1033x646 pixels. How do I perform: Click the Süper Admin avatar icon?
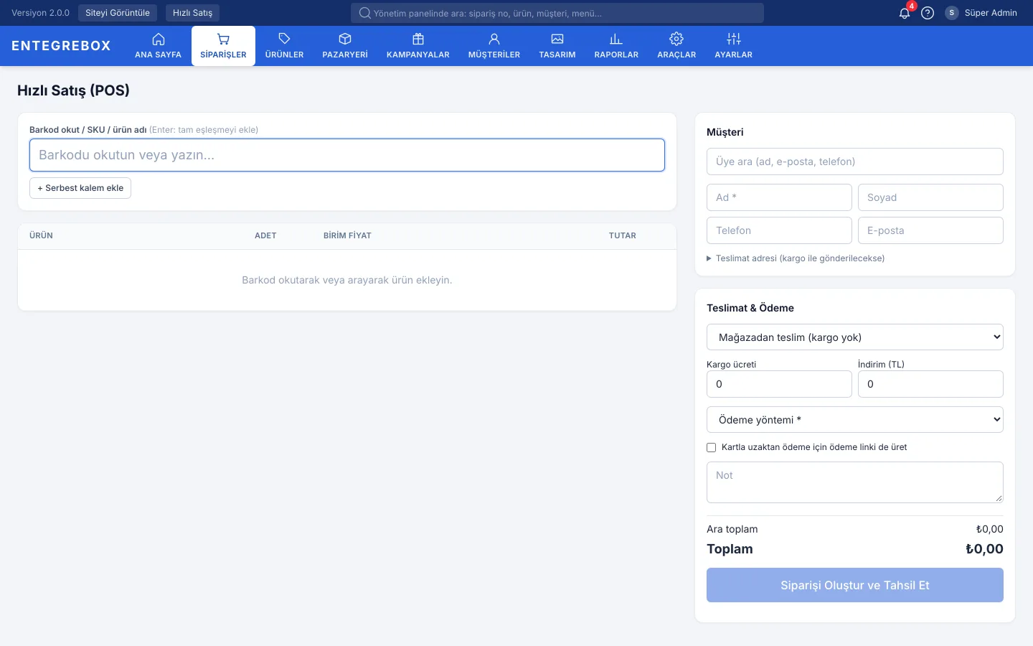pyautogui.click(x=952, y=13)
